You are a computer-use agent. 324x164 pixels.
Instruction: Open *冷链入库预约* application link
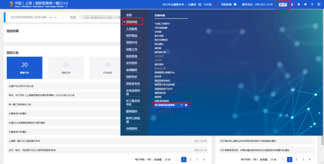[162, 24]
